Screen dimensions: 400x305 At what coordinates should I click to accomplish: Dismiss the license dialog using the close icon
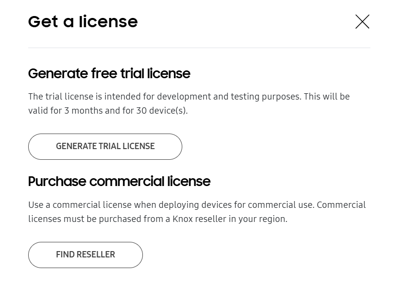[x=362, y=22]
